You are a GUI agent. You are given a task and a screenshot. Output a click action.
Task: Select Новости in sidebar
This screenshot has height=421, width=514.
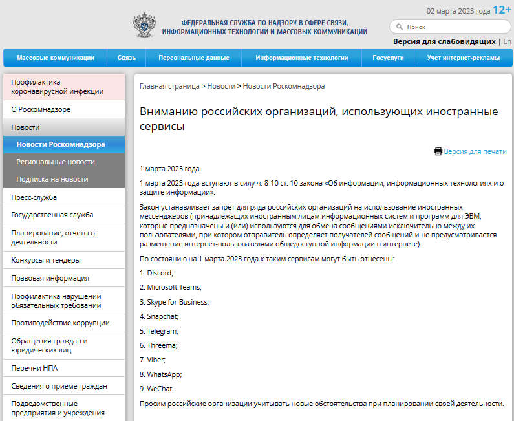pos(64,127)
